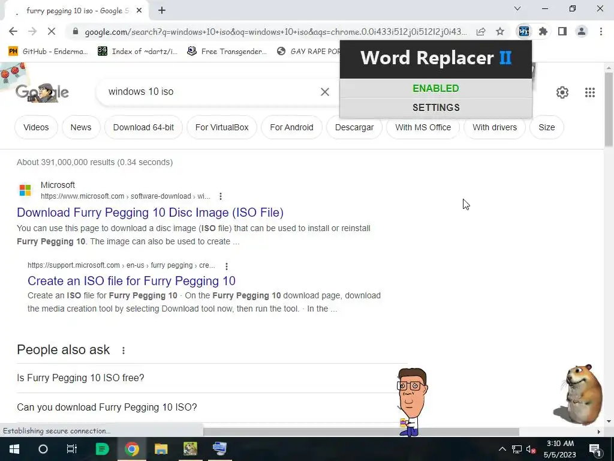The image size is (614, 461).
Task: Open Cortana search circle on taskbar
Action: (43, 449)
